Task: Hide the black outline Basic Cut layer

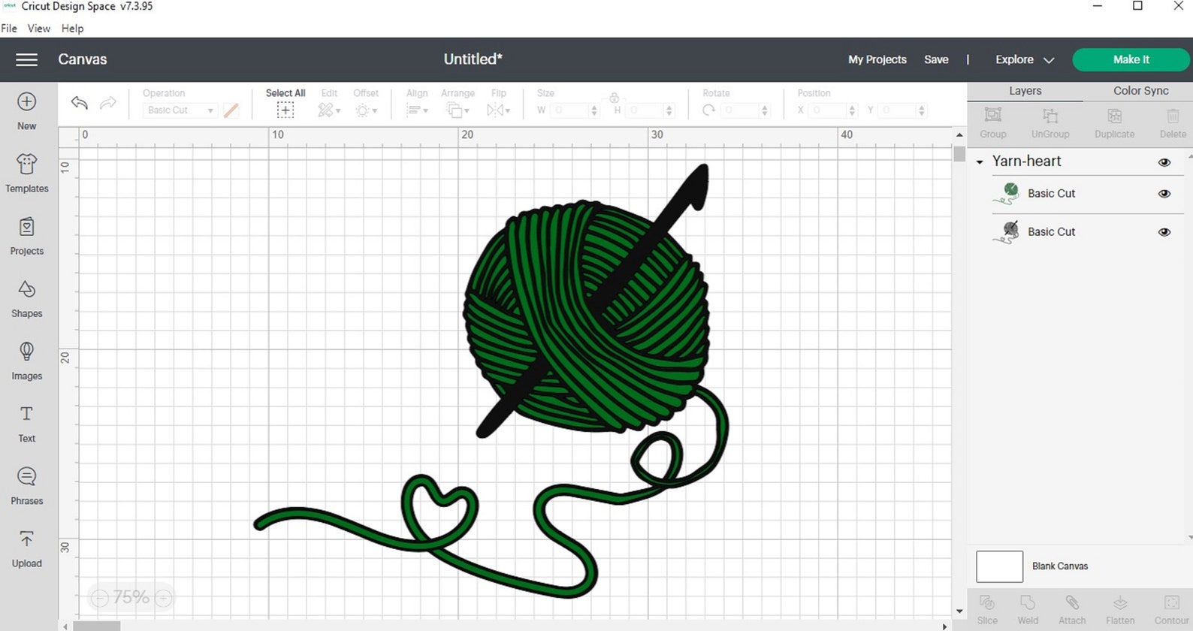Action: tap(1164, 232)
